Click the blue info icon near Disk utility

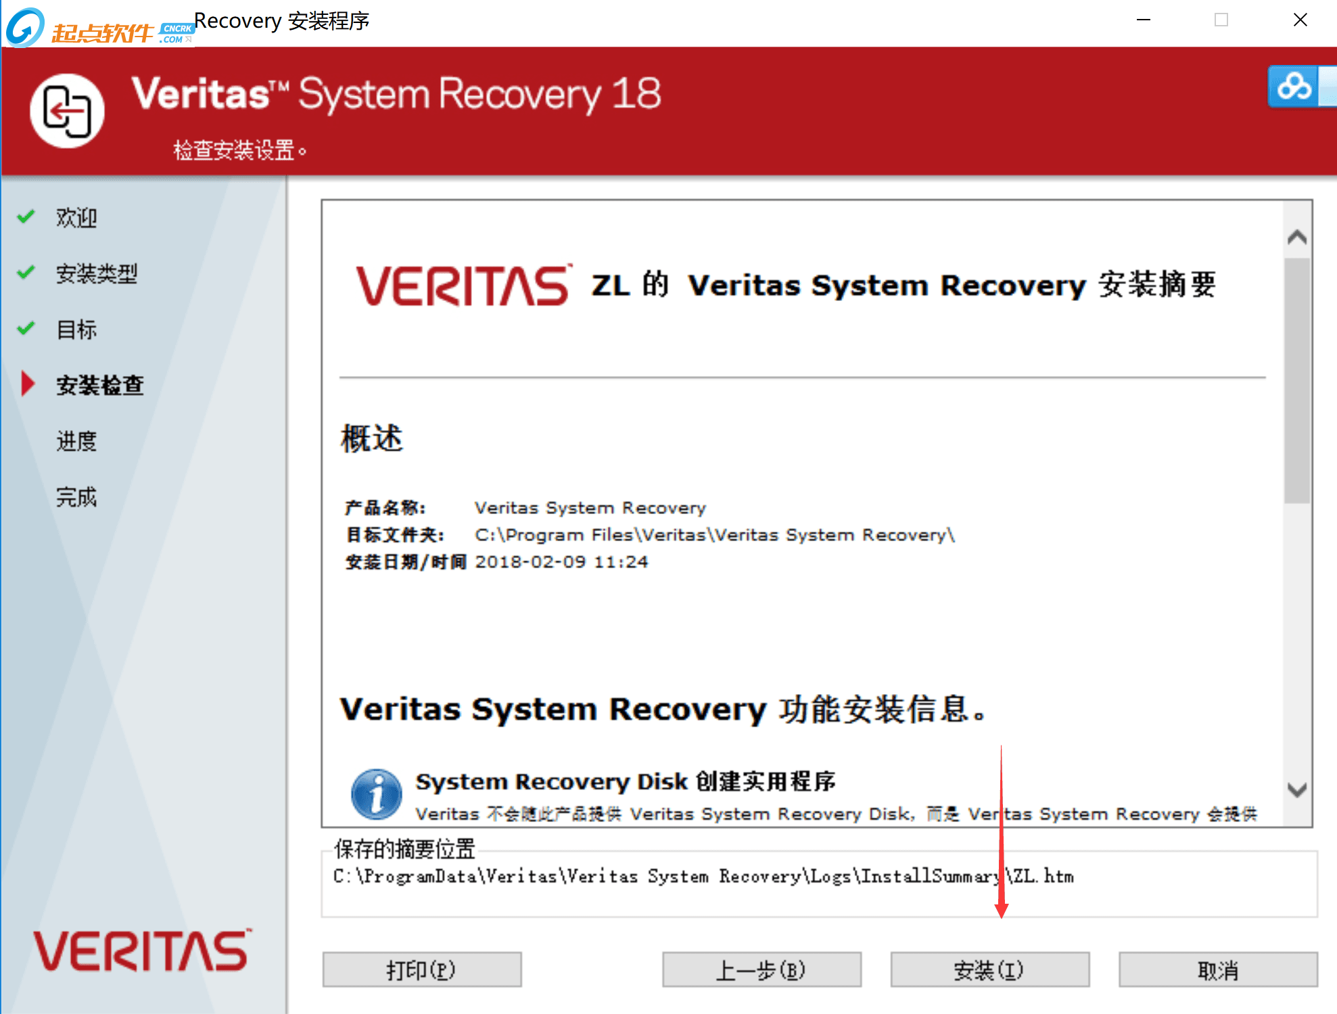pyautogui.click(x=376, y=794)
